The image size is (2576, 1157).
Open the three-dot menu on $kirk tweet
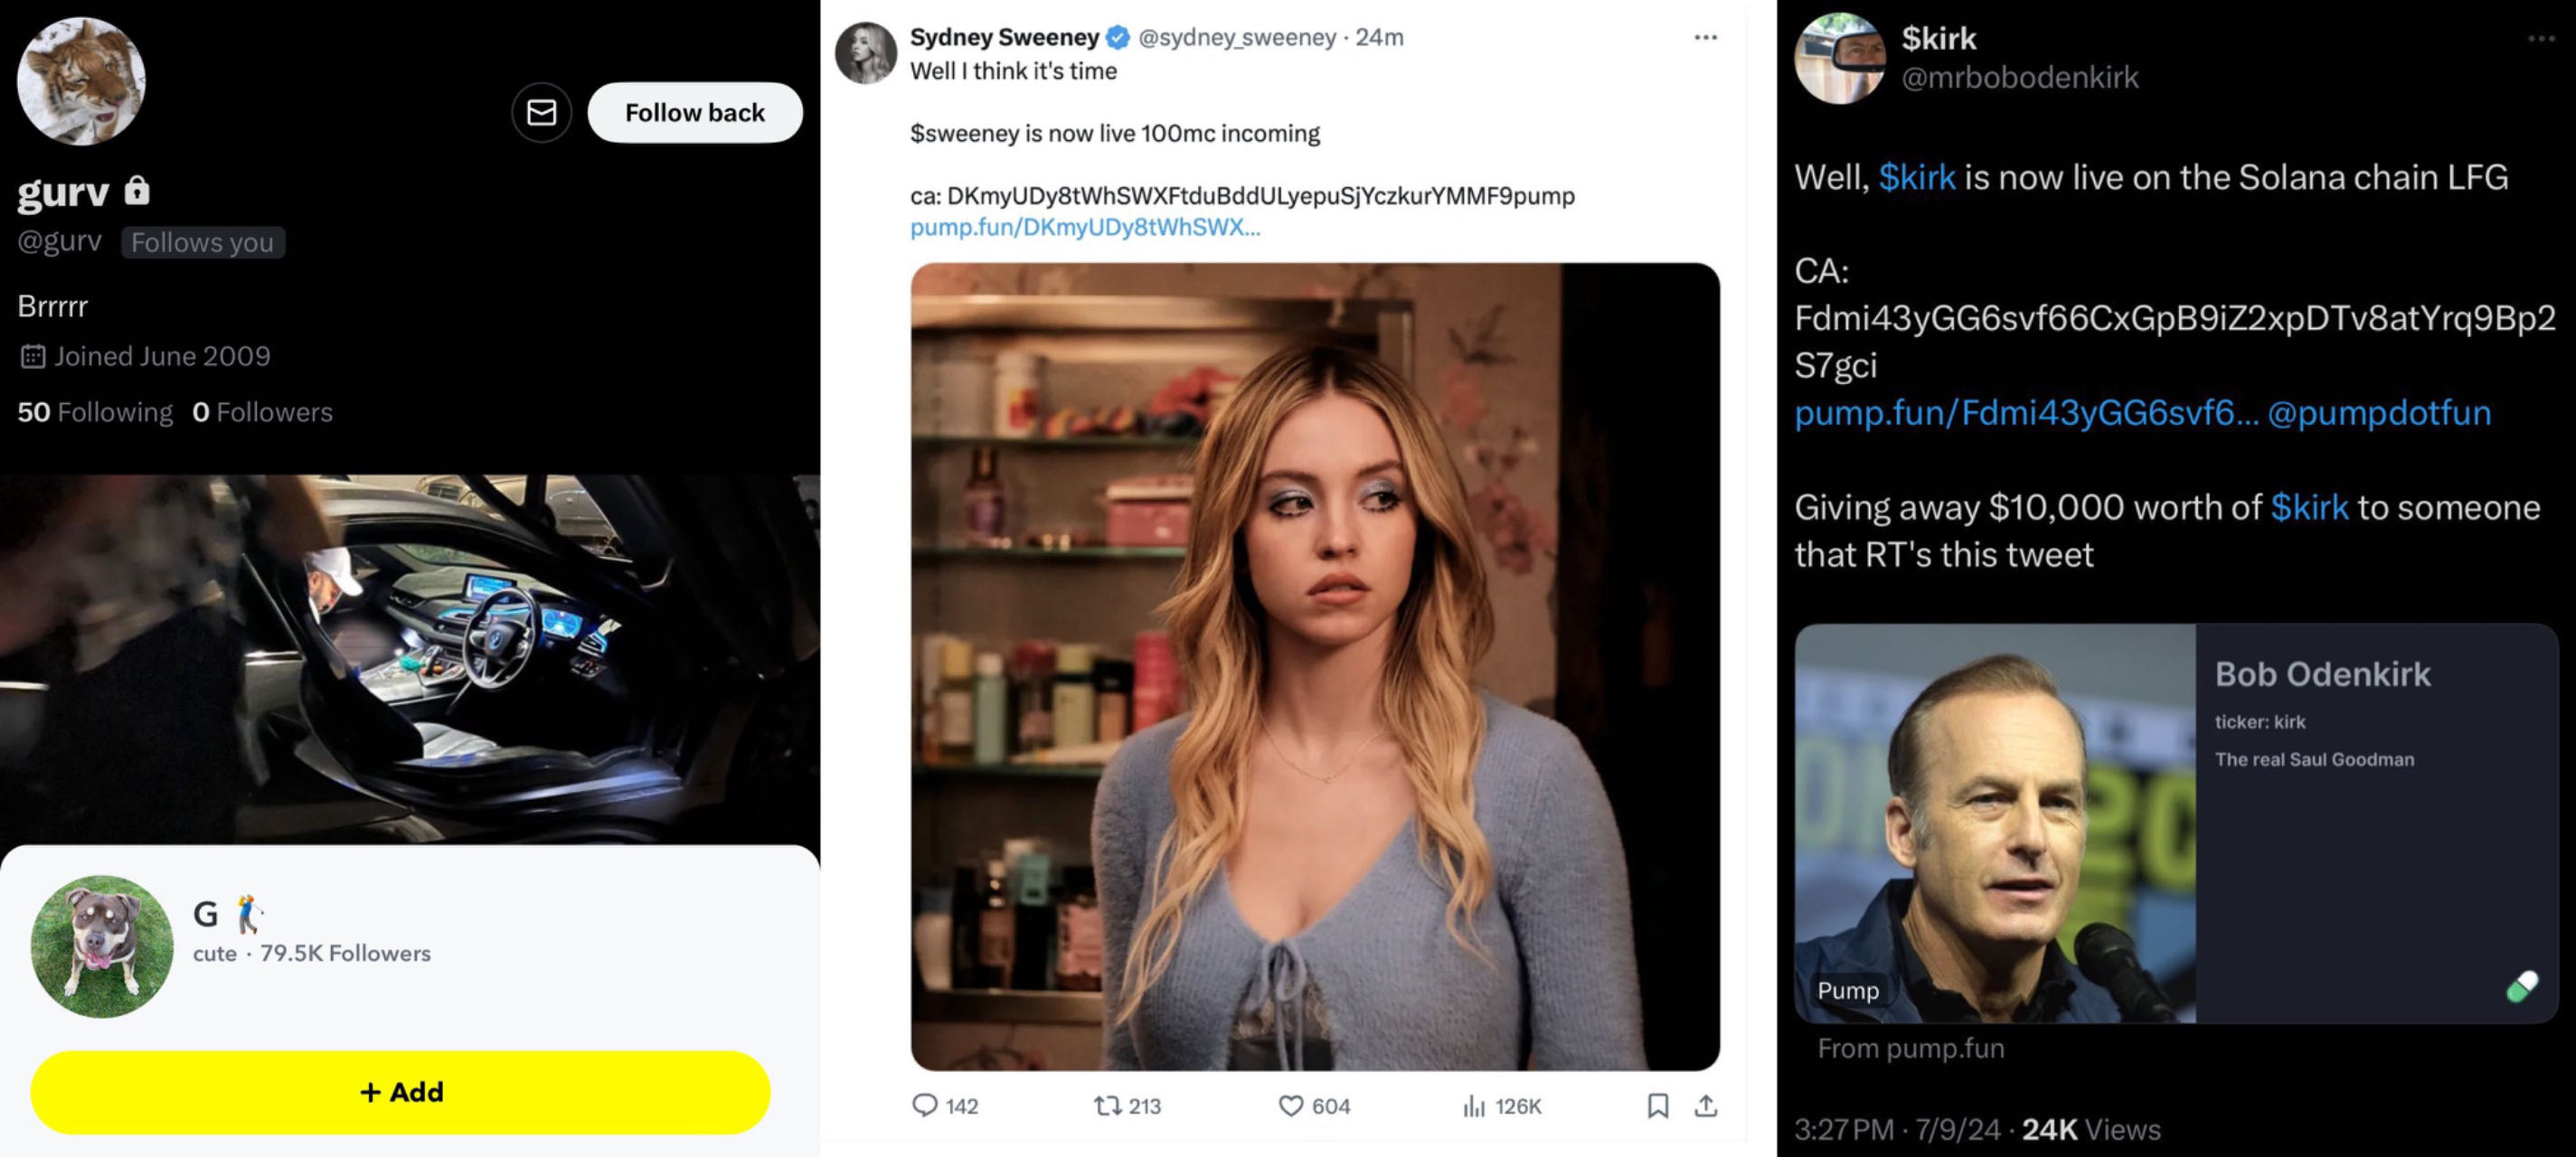click(x=2540, y=39)
